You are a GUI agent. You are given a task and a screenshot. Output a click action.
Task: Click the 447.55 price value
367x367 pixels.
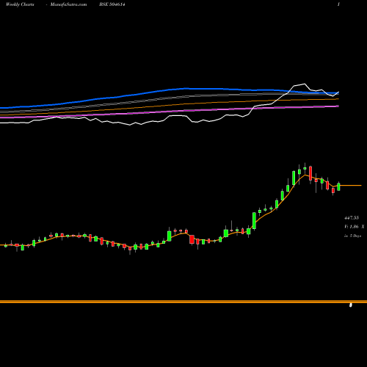(352, 218)
